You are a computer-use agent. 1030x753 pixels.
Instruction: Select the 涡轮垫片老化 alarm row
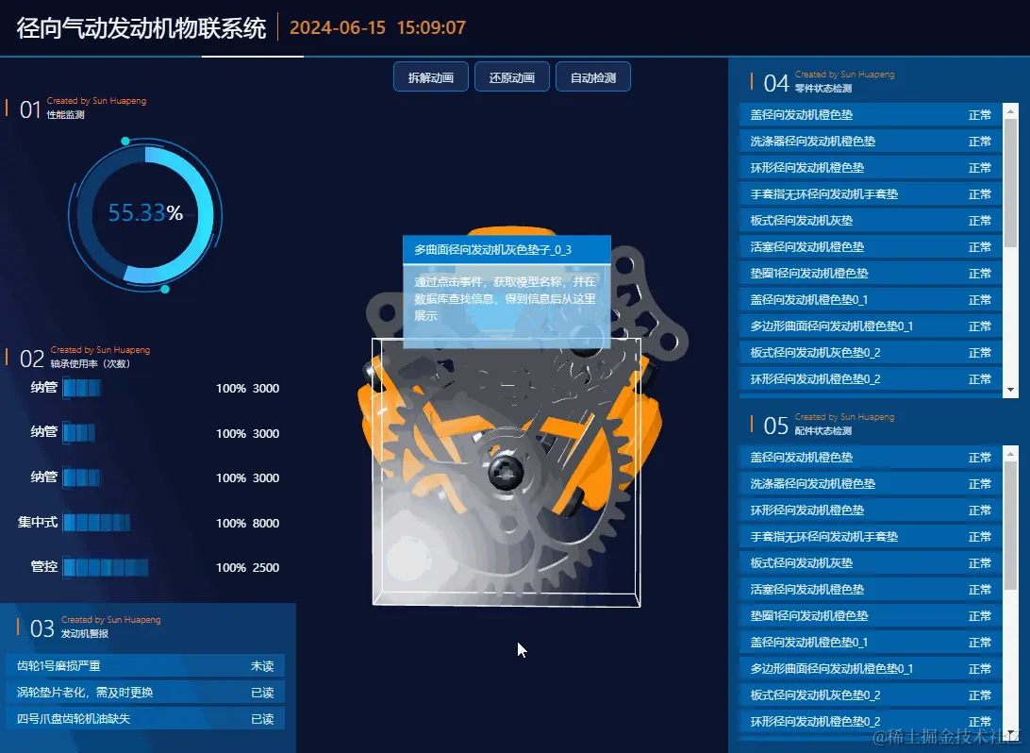pos(145,693)
